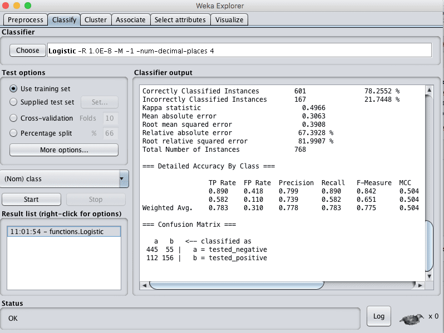Click the Folds value field
The image size is (444, 333).
click(x=110, y=118)
